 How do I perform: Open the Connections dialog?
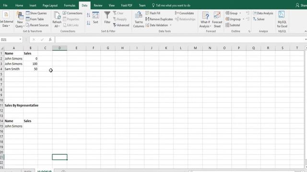72,13
